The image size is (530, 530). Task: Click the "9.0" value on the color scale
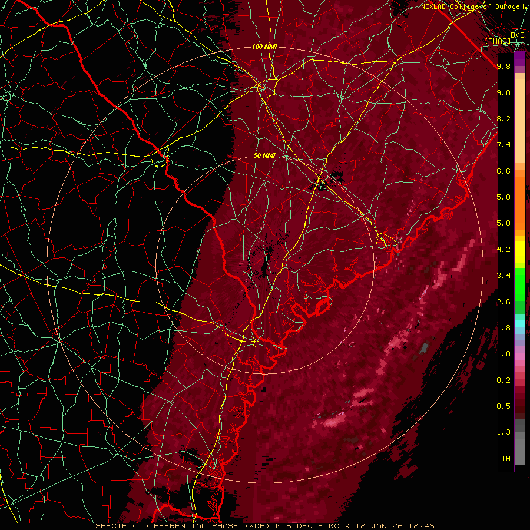[x=503, y=92]
